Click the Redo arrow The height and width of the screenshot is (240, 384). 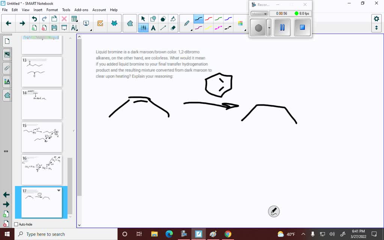pyautogui.click(x=44, y=18)
